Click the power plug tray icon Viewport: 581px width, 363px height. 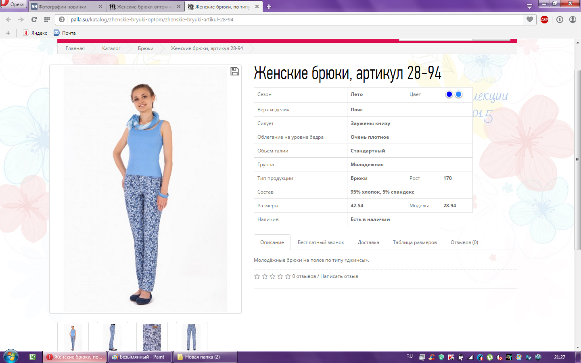point(460,357)
